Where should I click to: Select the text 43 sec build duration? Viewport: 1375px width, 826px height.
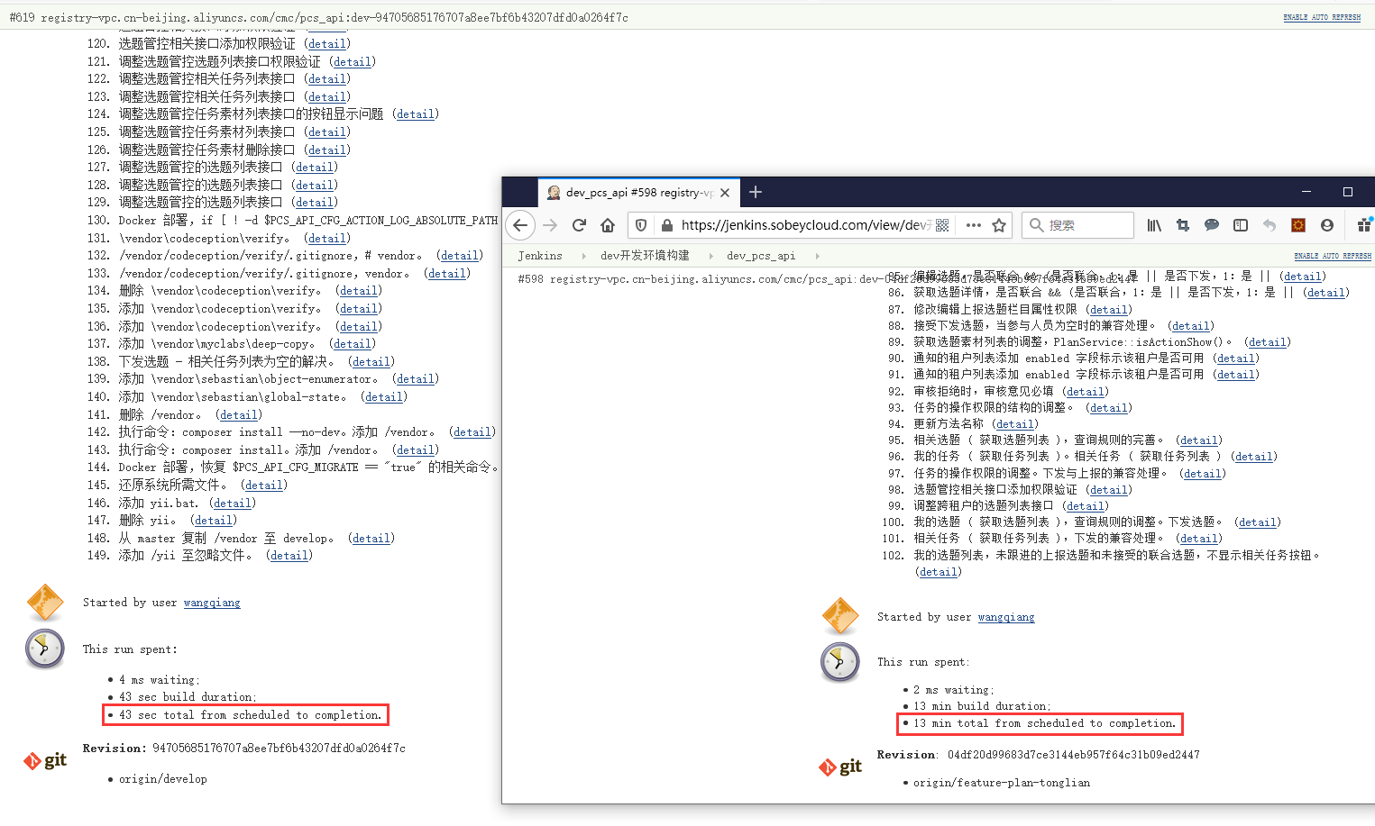coord(188,697)
